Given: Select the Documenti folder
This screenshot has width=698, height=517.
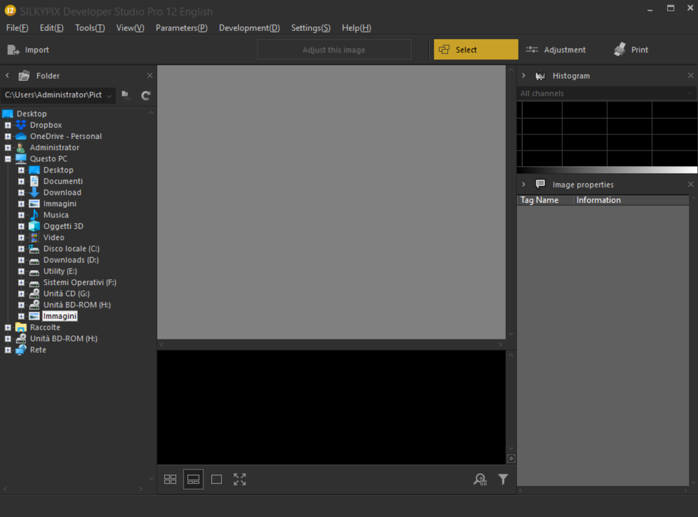Looking at the screenshot, I should coord(63,181).
